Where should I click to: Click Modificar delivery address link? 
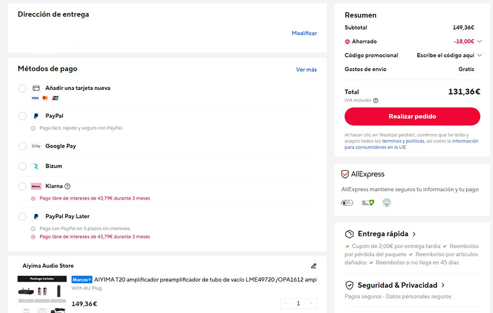coord(304,34)
